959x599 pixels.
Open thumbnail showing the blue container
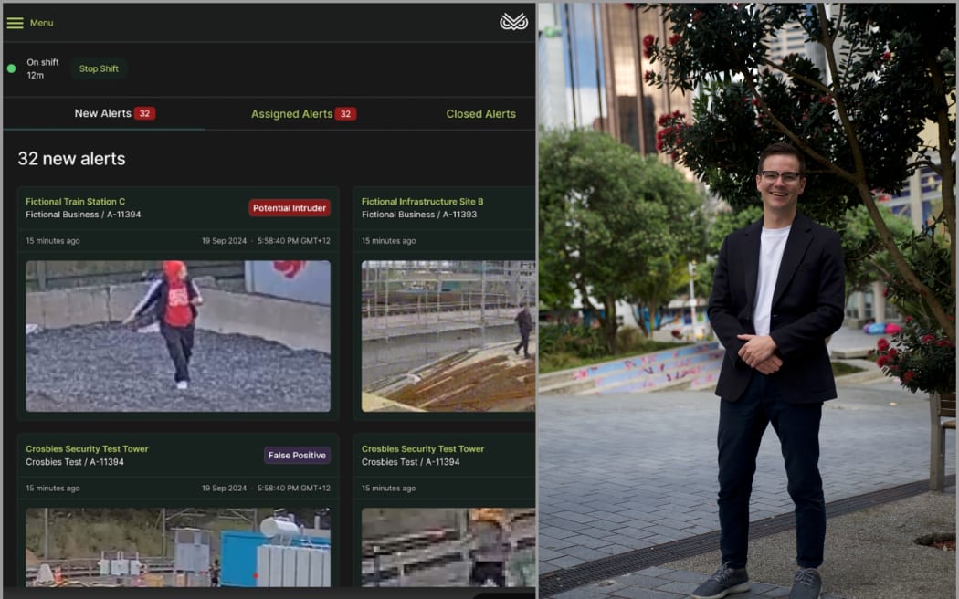pos(178,547)
